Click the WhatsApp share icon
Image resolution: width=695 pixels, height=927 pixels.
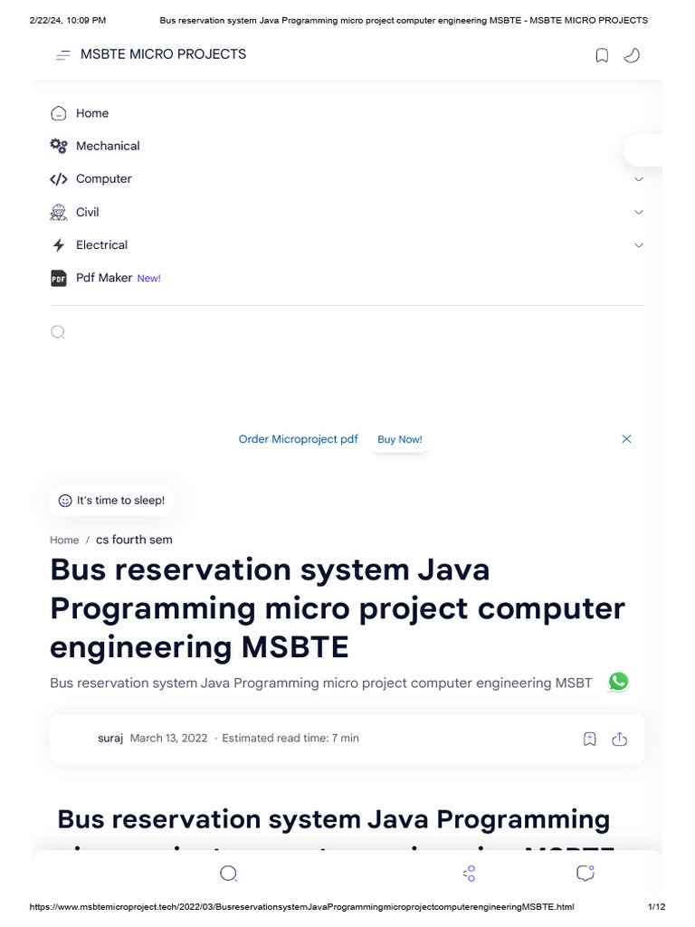coord(618,682)
